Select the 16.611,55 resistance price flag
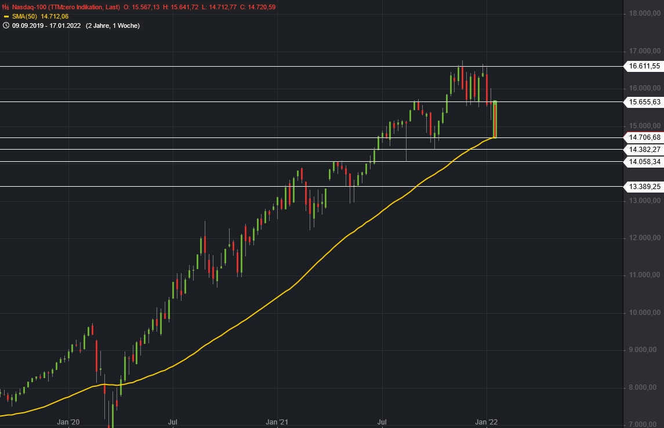 tap(644, 66)
